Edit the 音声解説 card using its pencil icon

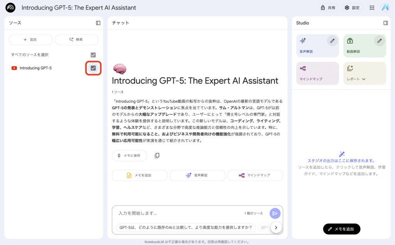coord(332,41)
